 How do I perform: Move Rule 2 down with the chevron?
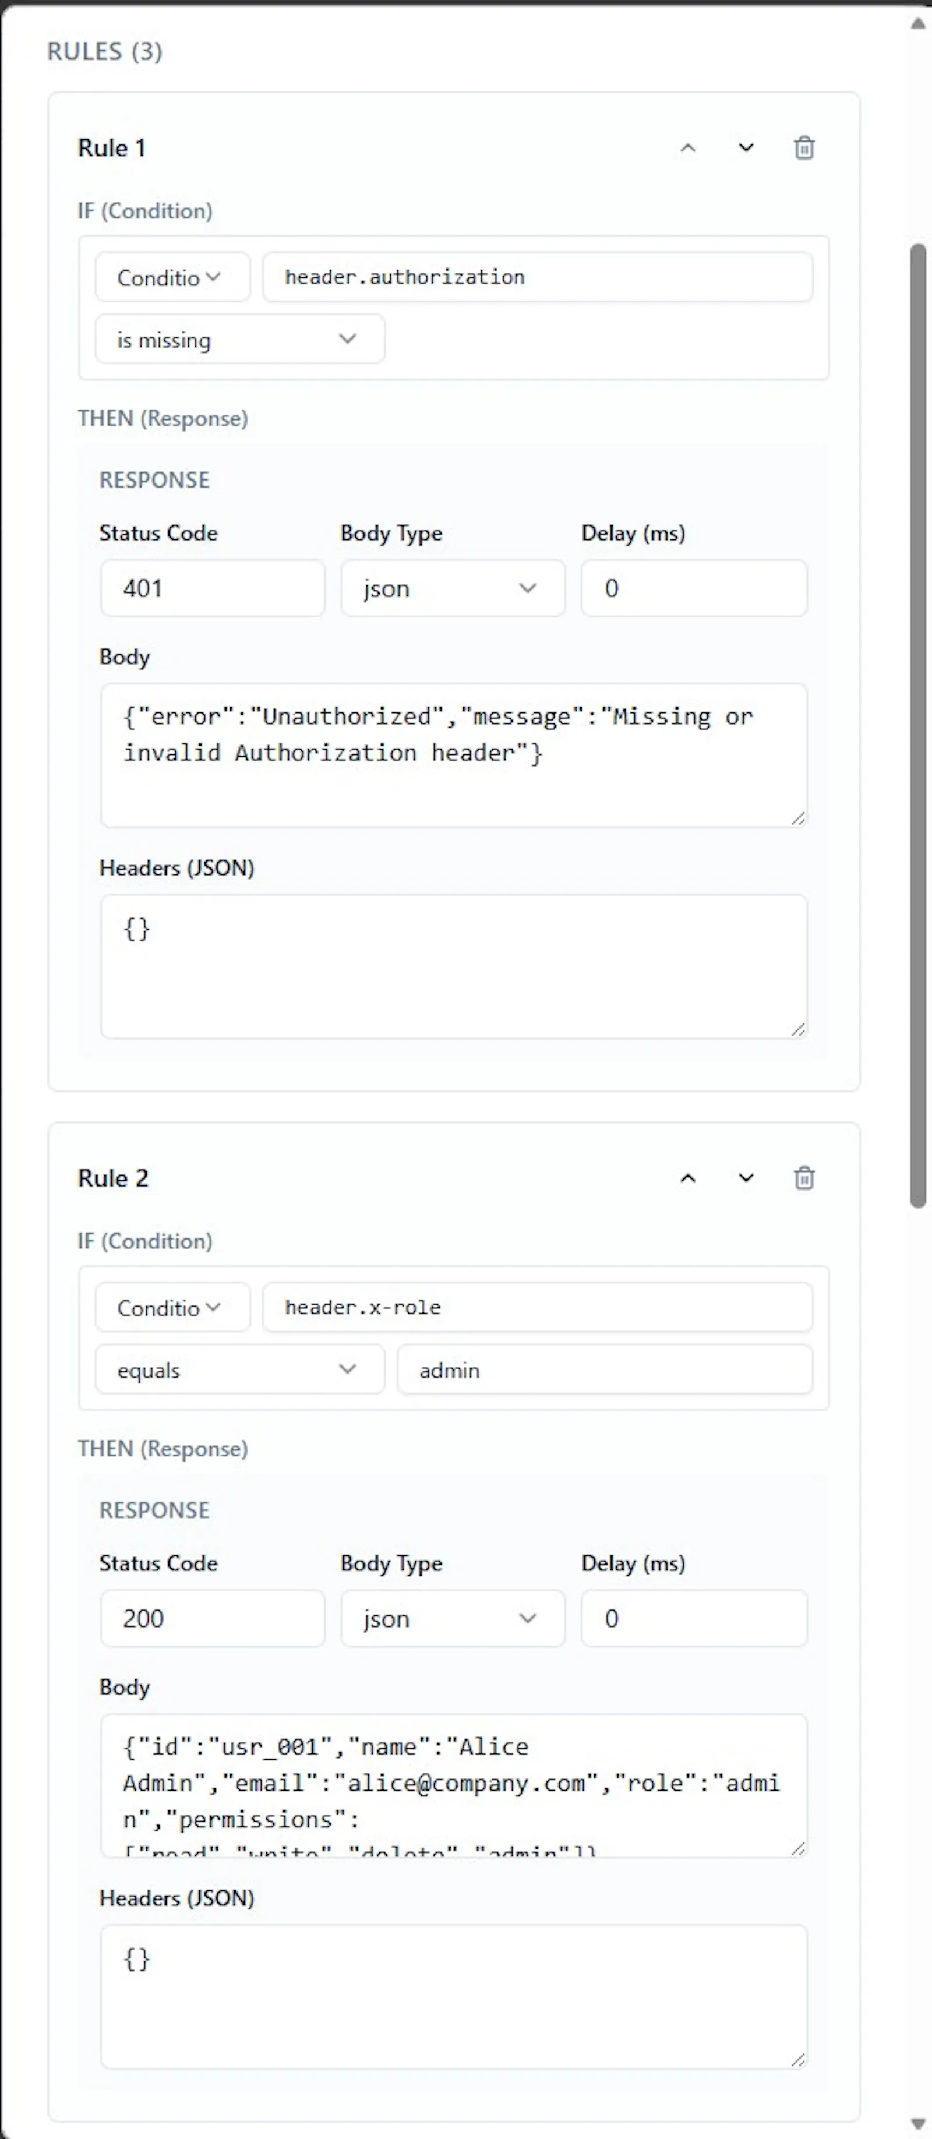click(746, 1178)
